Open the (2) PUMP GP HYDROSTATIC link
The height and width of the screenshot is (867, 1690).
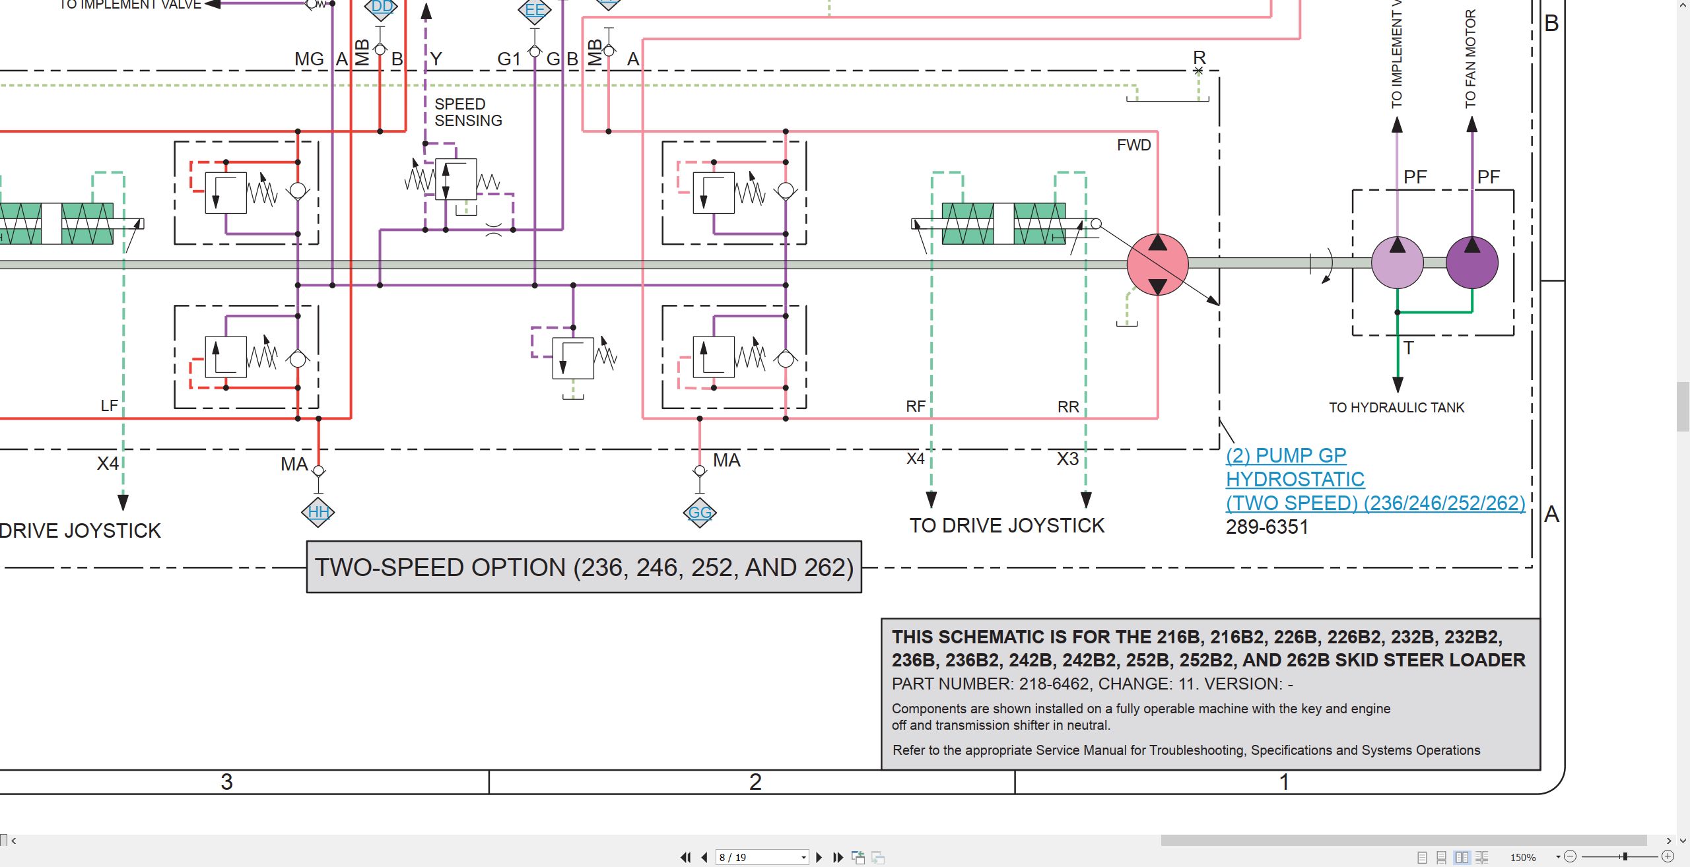pos(1375,479)
